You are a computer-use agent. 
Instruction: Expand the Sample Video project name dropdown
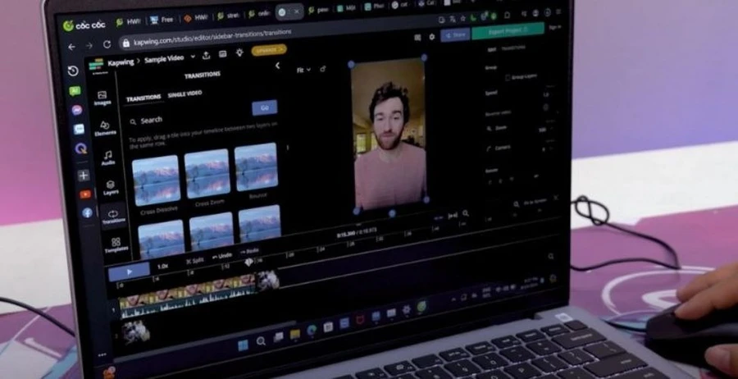click(x=193, y=57)
